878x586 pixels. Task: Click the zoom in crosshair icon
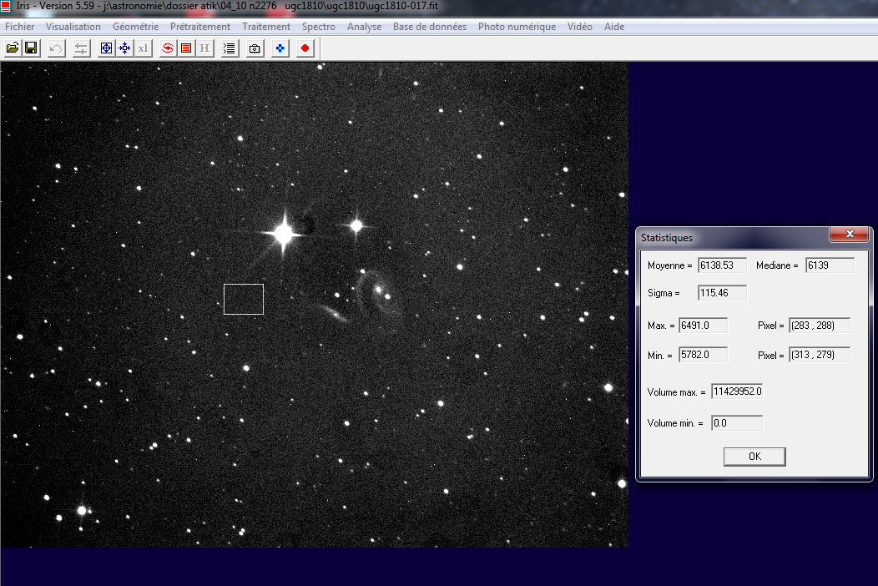106,48
